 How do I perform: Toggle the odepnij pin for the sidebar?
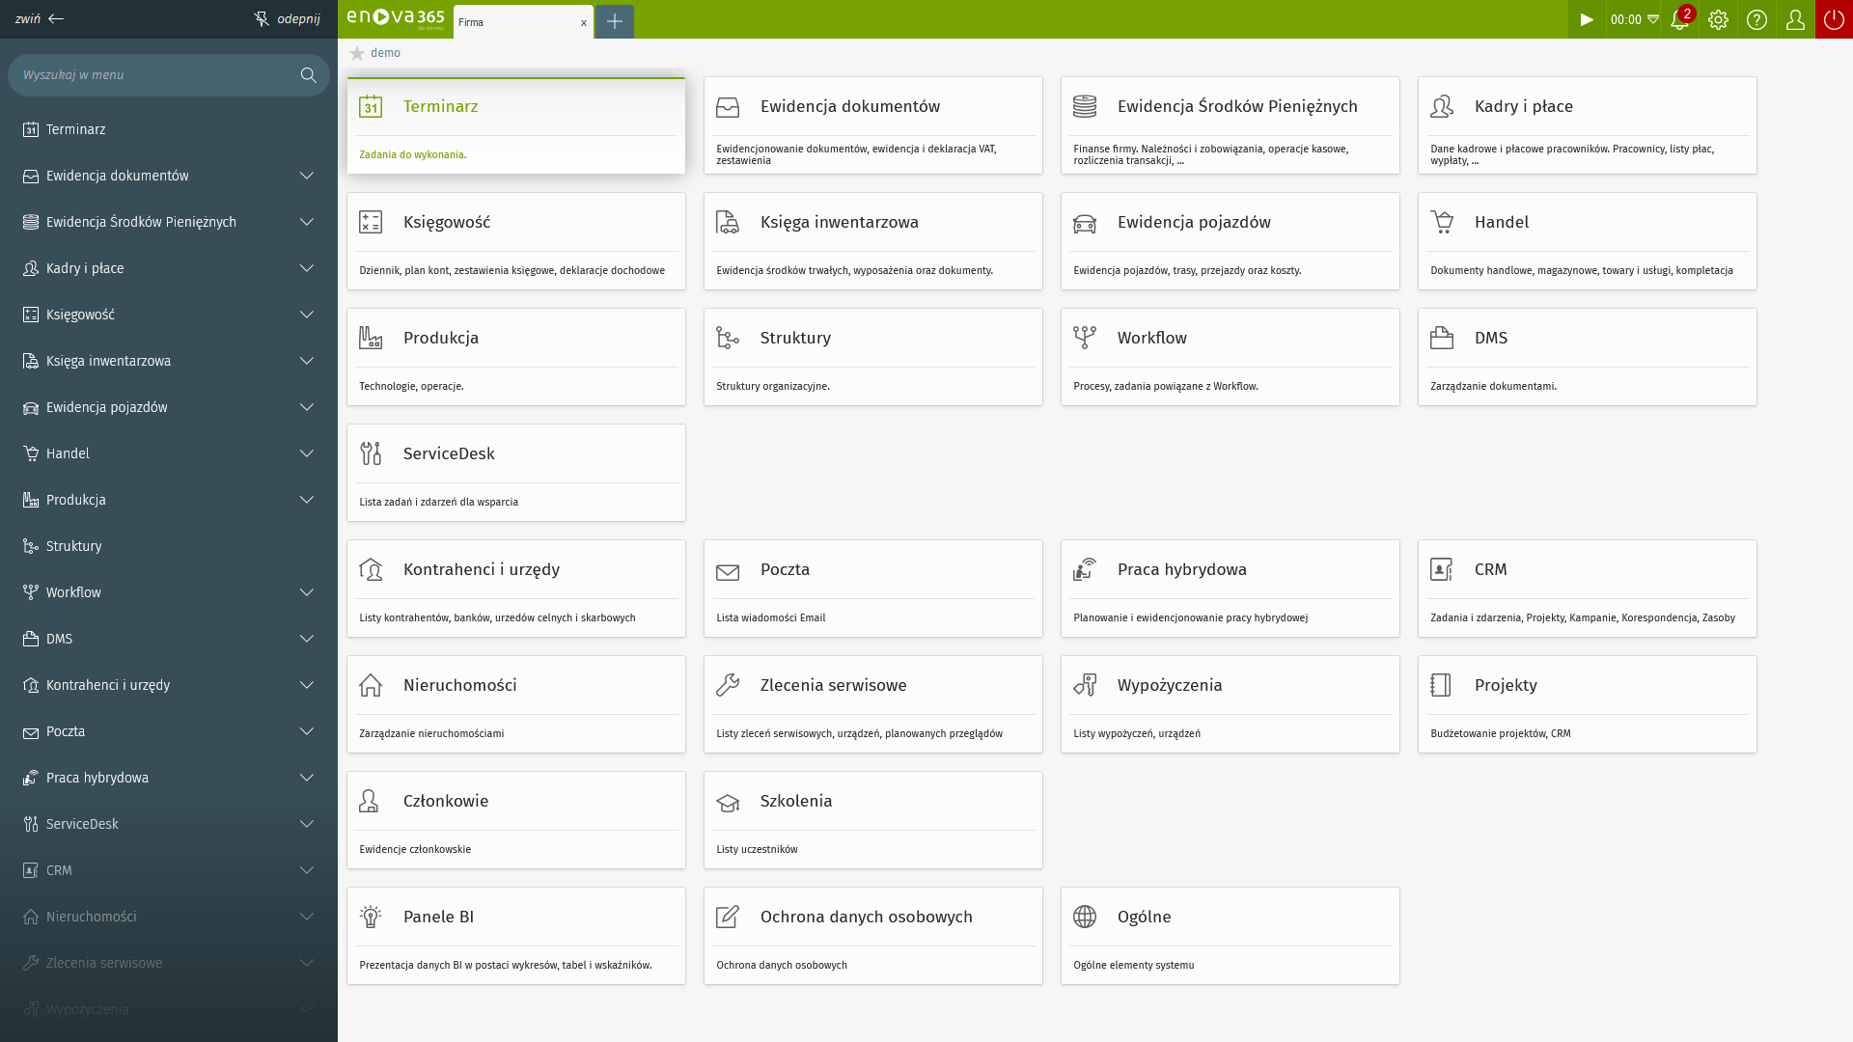pyautogui.click(x=287, y=18)
